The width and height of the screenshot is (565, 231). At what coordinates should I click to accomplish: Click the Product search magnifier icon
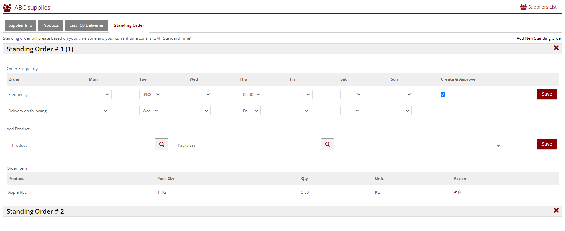pos(162,144)
